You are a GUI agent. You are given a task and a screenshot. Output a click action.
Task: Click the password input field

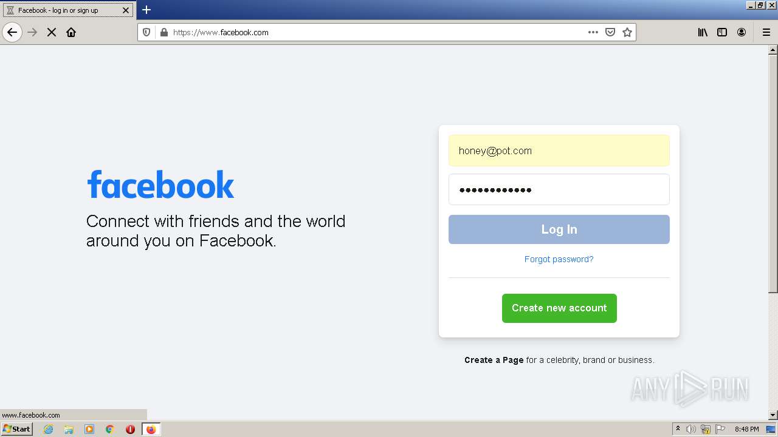[559, 189]
